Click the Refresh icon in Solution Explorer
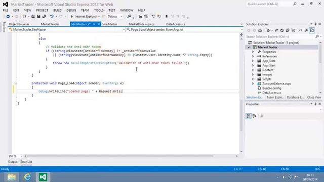This screenshot has width=324, height=182. (282, 30)
